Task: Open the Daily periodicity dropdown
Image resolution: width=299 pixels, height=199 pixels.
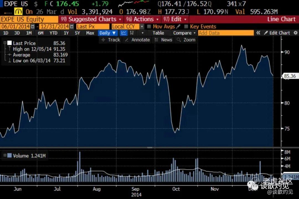Action: (107, 33)
